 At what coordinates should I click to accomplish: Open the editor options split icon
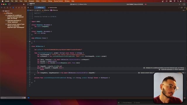coord(181,8)
